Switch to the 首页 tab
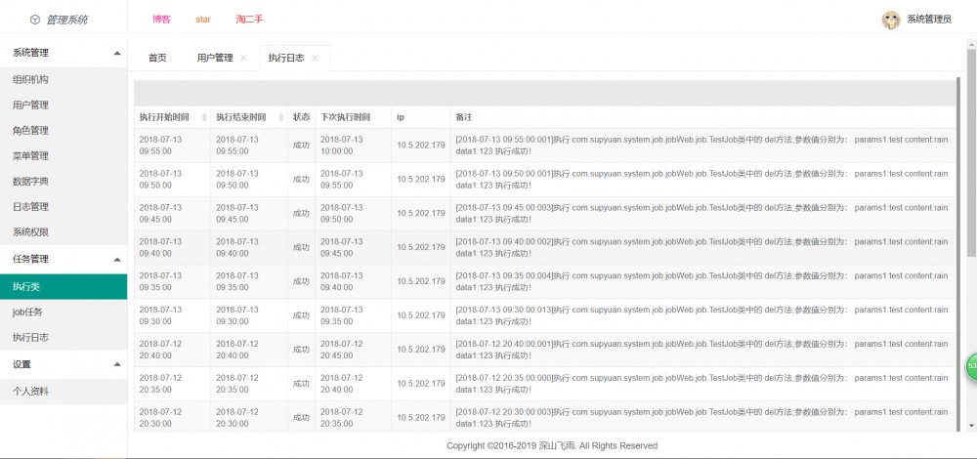Screen dimensions: 977x459 [x=157, y=58]
